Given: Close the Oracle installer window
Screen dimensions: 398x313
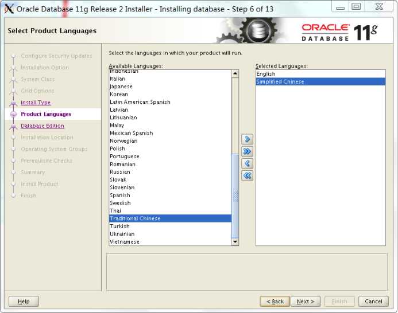Looking at the screenshot, I should [x=379, y=6].
